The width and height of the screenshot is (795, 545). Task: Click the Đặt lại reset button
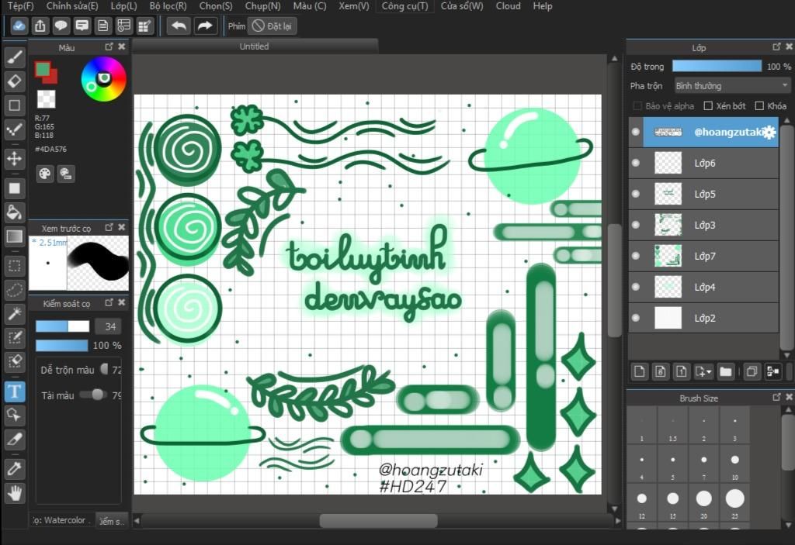pyautogui.click(x=273, y=26)
